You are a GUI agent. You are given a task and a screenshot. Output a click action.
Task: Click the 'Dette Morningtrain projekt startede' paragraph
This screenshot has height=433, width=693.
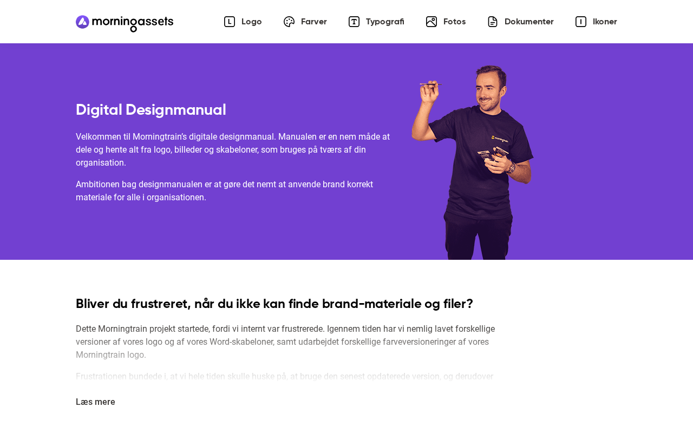[x=285, y=342]
